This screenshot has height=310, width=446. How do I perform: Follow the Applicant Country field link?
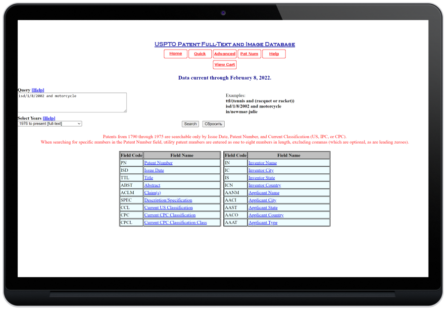click(266, 215)
